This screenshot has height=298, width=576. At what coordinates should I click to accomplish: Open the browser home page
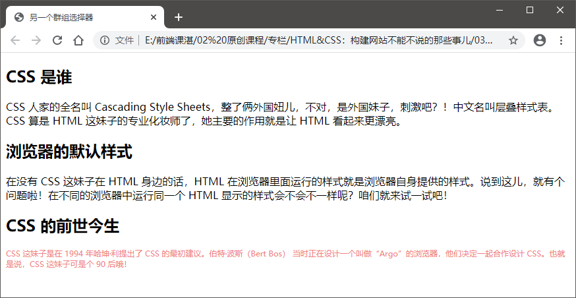click(78, 40)
